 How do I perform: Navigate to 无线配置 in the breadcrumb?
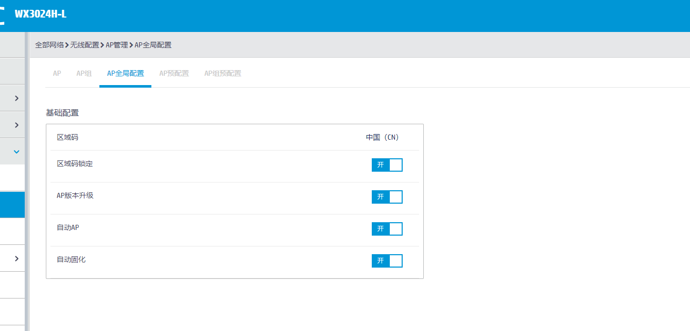(x=84, y=45)
